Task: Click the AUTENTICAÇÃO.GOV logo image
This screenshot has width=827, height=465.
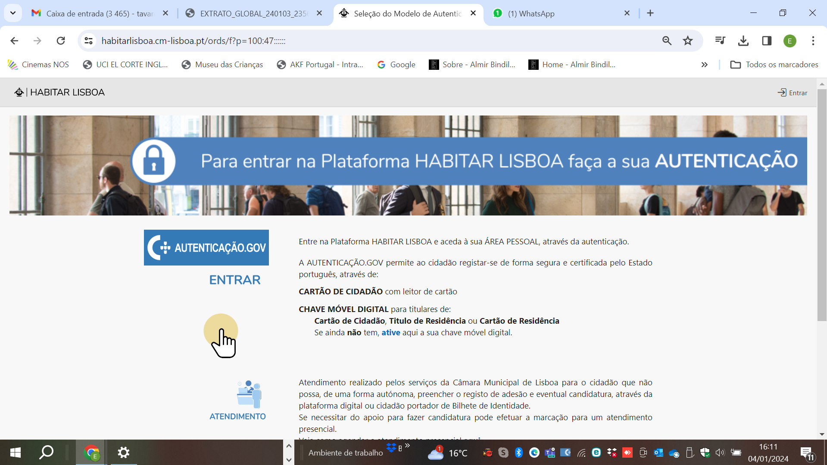Action: tap(206, 247)
